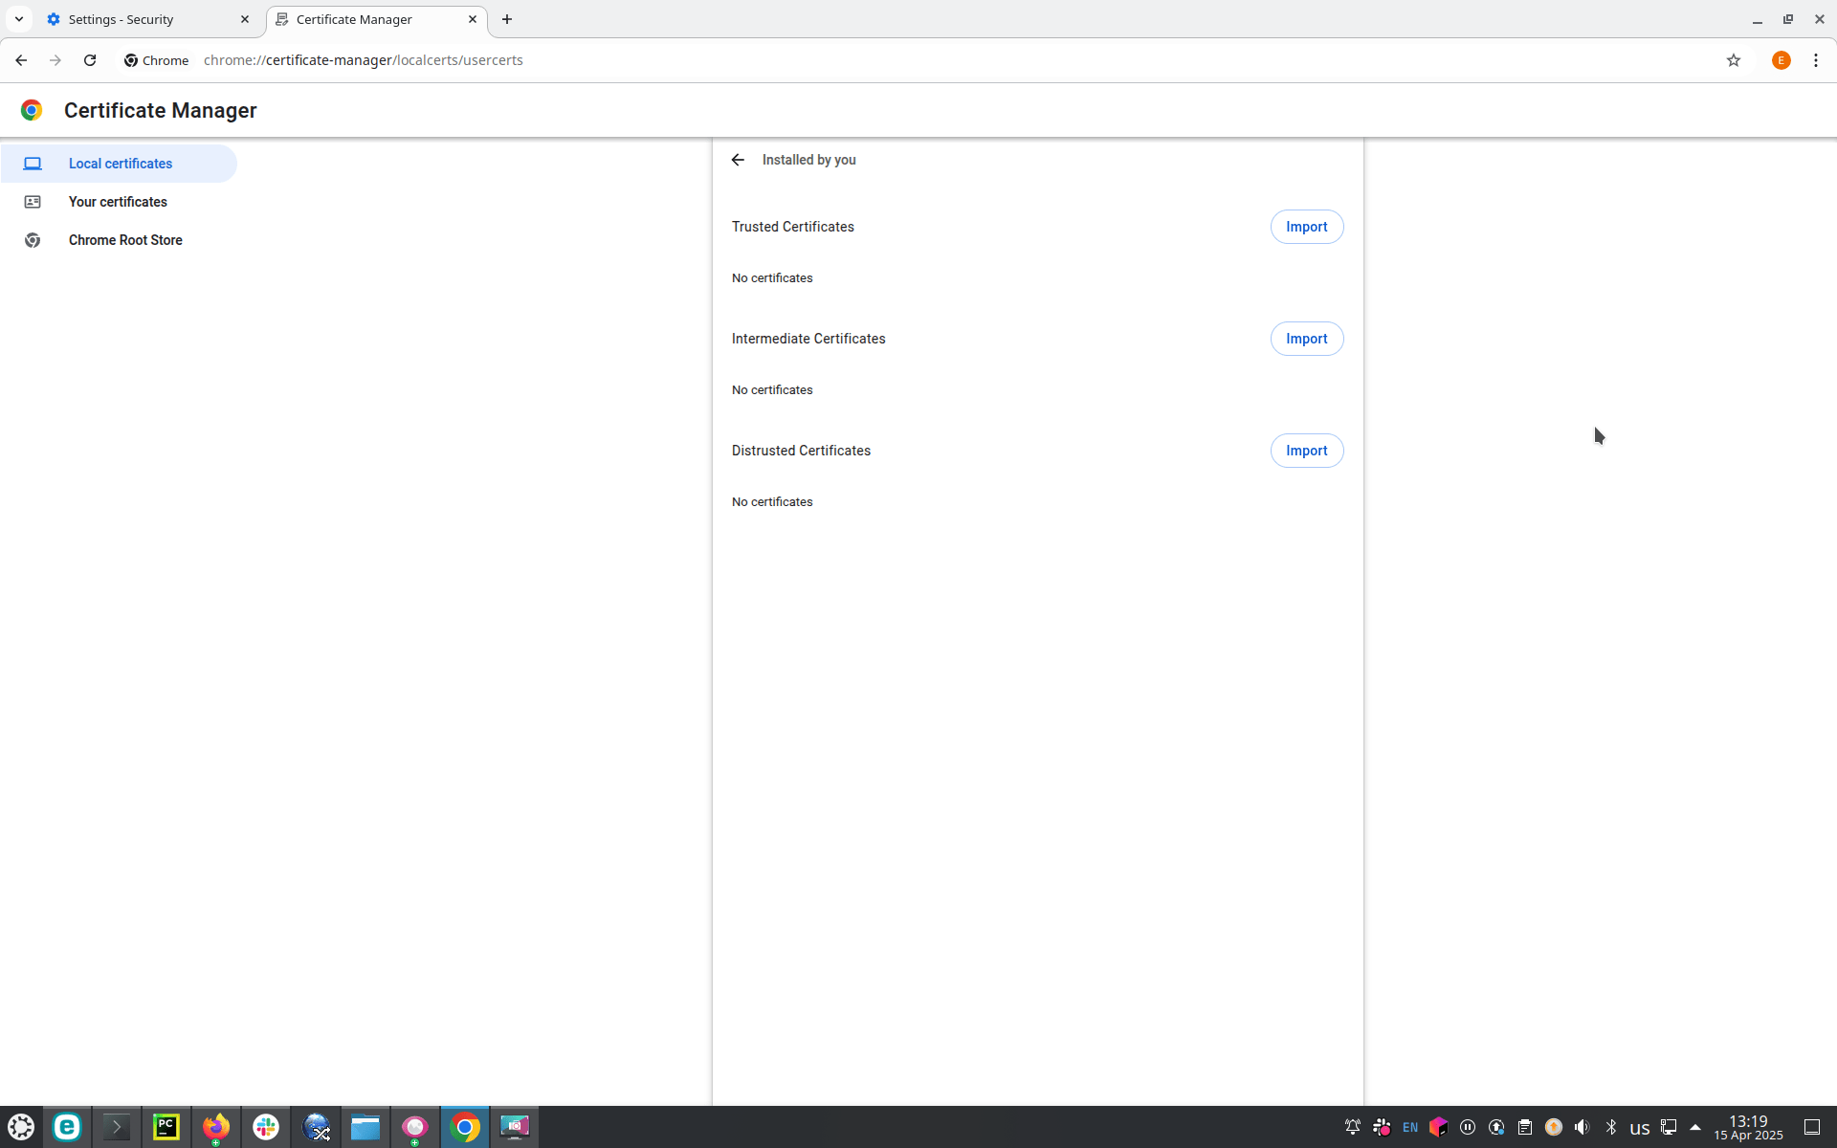Open file manager folder in taskbar
The width and height of the screenshot is (1837, 1148).
click(x=365, y=1127)
